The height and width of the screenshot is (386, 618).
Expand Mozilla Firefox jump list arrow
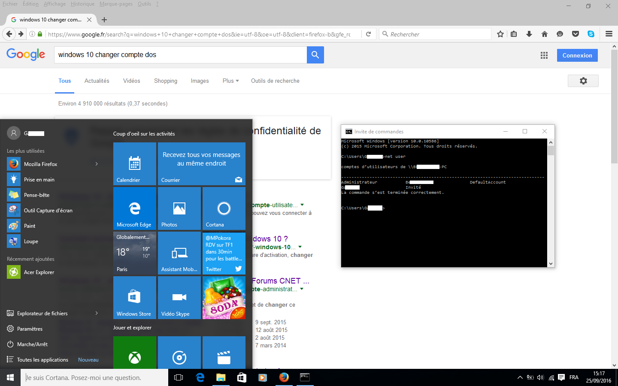click(x=97, y=164)
